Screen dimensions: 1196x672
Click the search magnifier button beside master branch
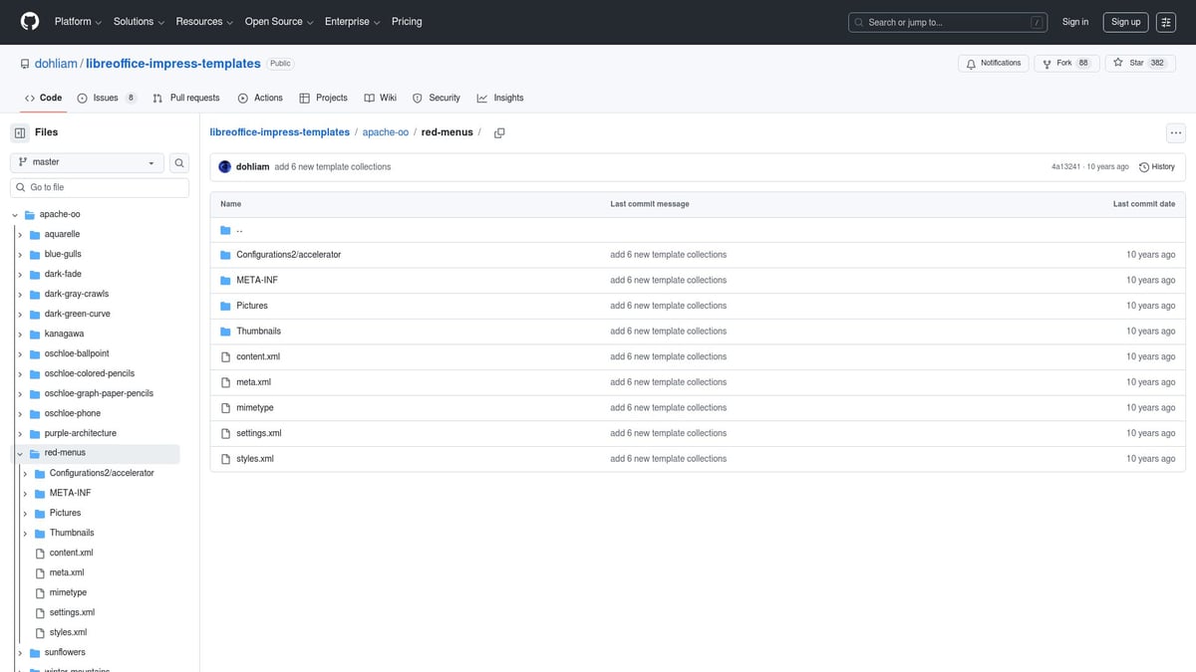point(179,162)
